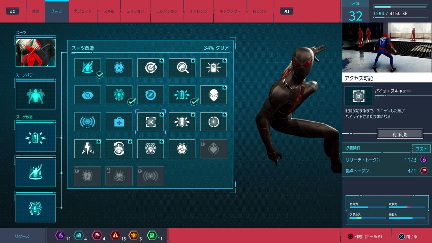
Task: Select the first aid kit mod
Action: tap(119, 122)
